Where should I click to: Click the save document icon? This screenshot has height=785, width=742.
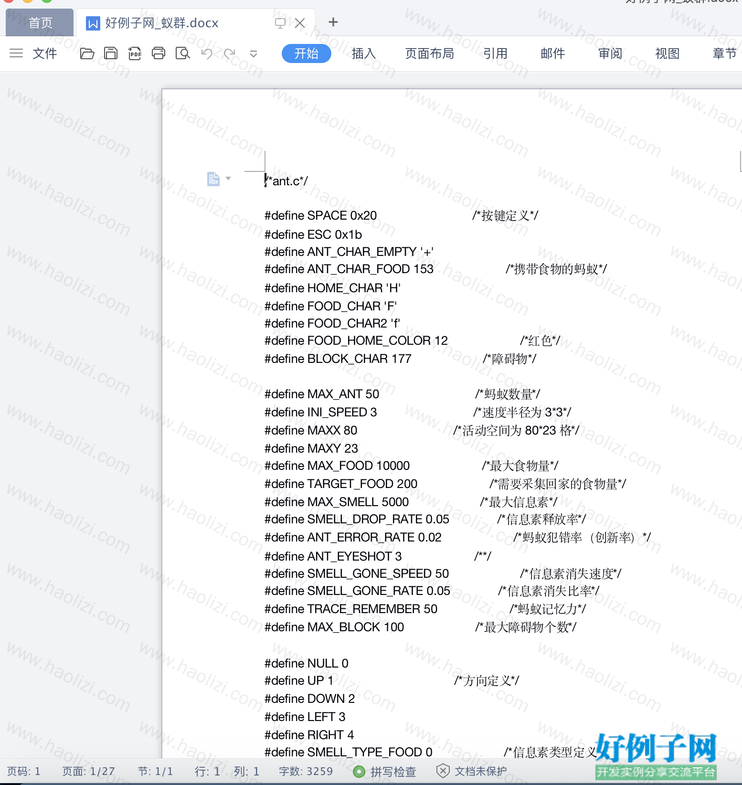(x=111, y=53)
